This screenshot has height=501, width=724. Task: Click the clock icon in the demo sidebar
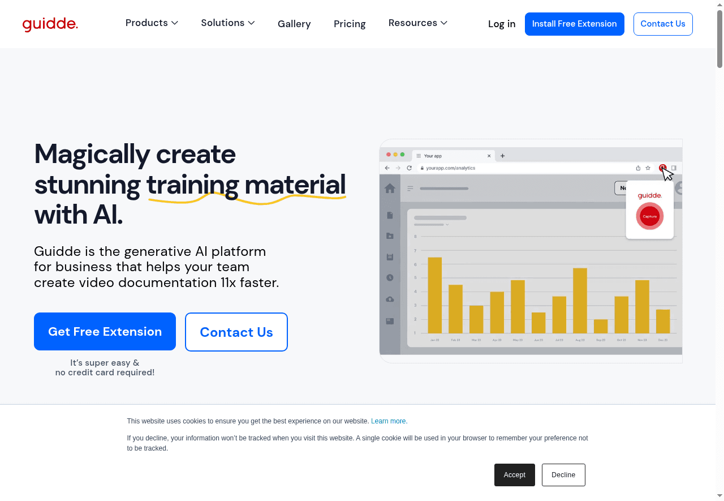click(390, 277)
